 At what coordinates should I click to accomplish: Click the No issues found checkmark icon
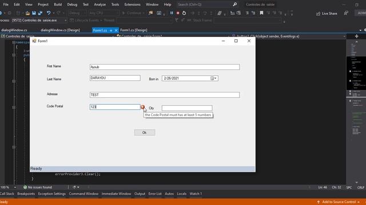(x=25, y=187)
